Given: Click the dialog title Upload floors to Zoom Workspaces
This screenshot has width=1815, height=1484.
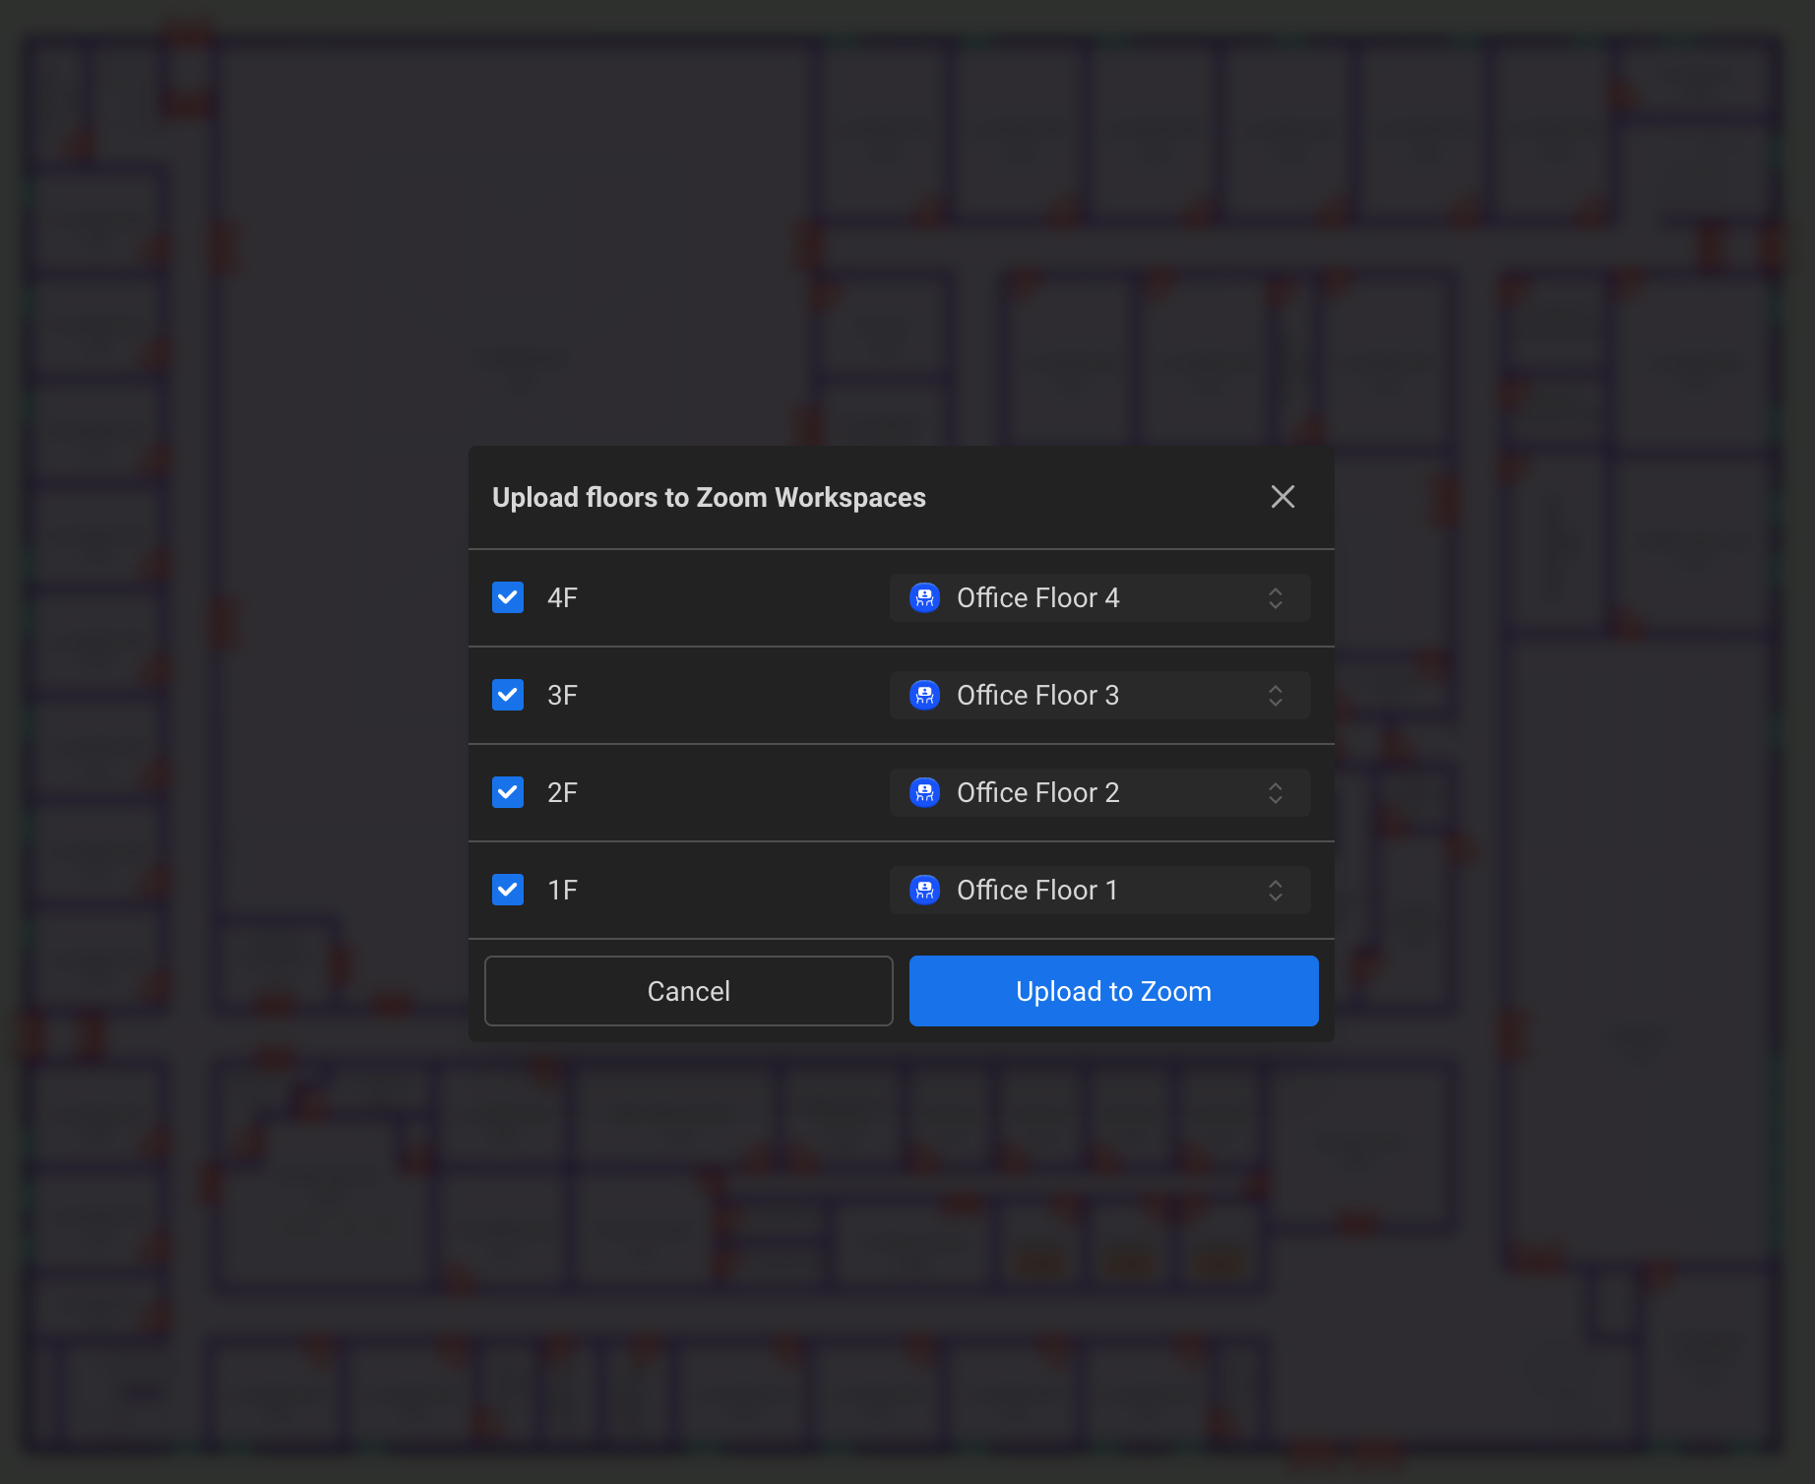Looking at the screenshot, I should (x=709, y=497).
